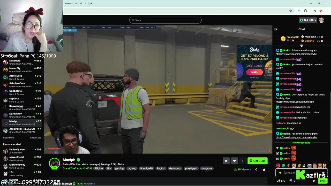This screenshot has width=331, height=186.
Task: Select the gaming tag
Action: click(119, 168)
